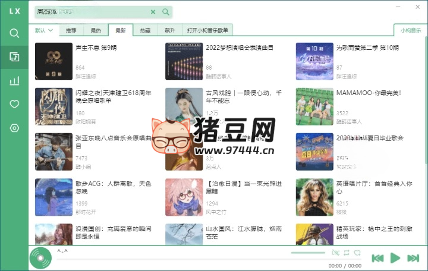Open the settings hexagon icon in sidebar
Image resolution: width=428 pixels, height=271 pixels.
click(x=14, y=128)
